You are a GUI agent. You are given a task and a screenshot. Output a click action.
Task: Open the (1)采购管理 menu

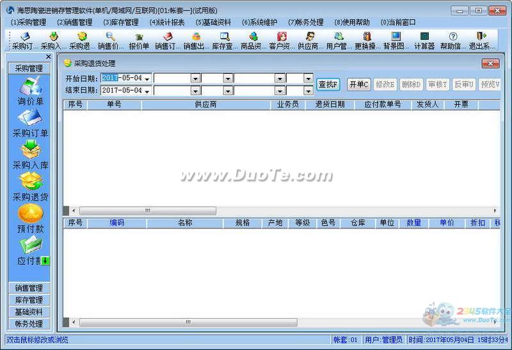(x=28, y=22)
